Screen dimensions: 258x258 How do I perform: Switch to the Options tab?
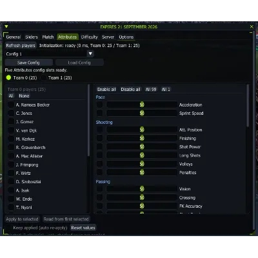click(x=126, y=37)
